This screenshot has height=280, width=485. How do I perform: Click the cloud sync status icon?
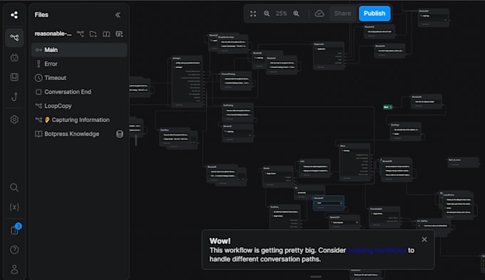click(320, 14)
